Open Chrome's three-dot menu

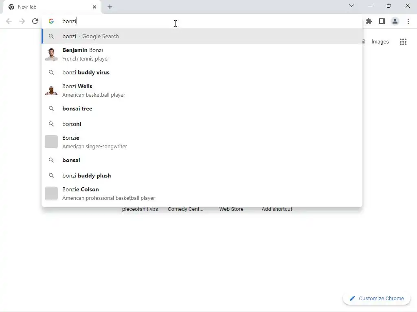(x=408, y=21)
